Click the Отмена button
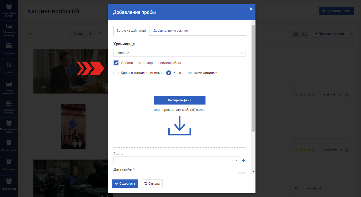This screenshot has width=361, height=197. click(x=152, y=184)
